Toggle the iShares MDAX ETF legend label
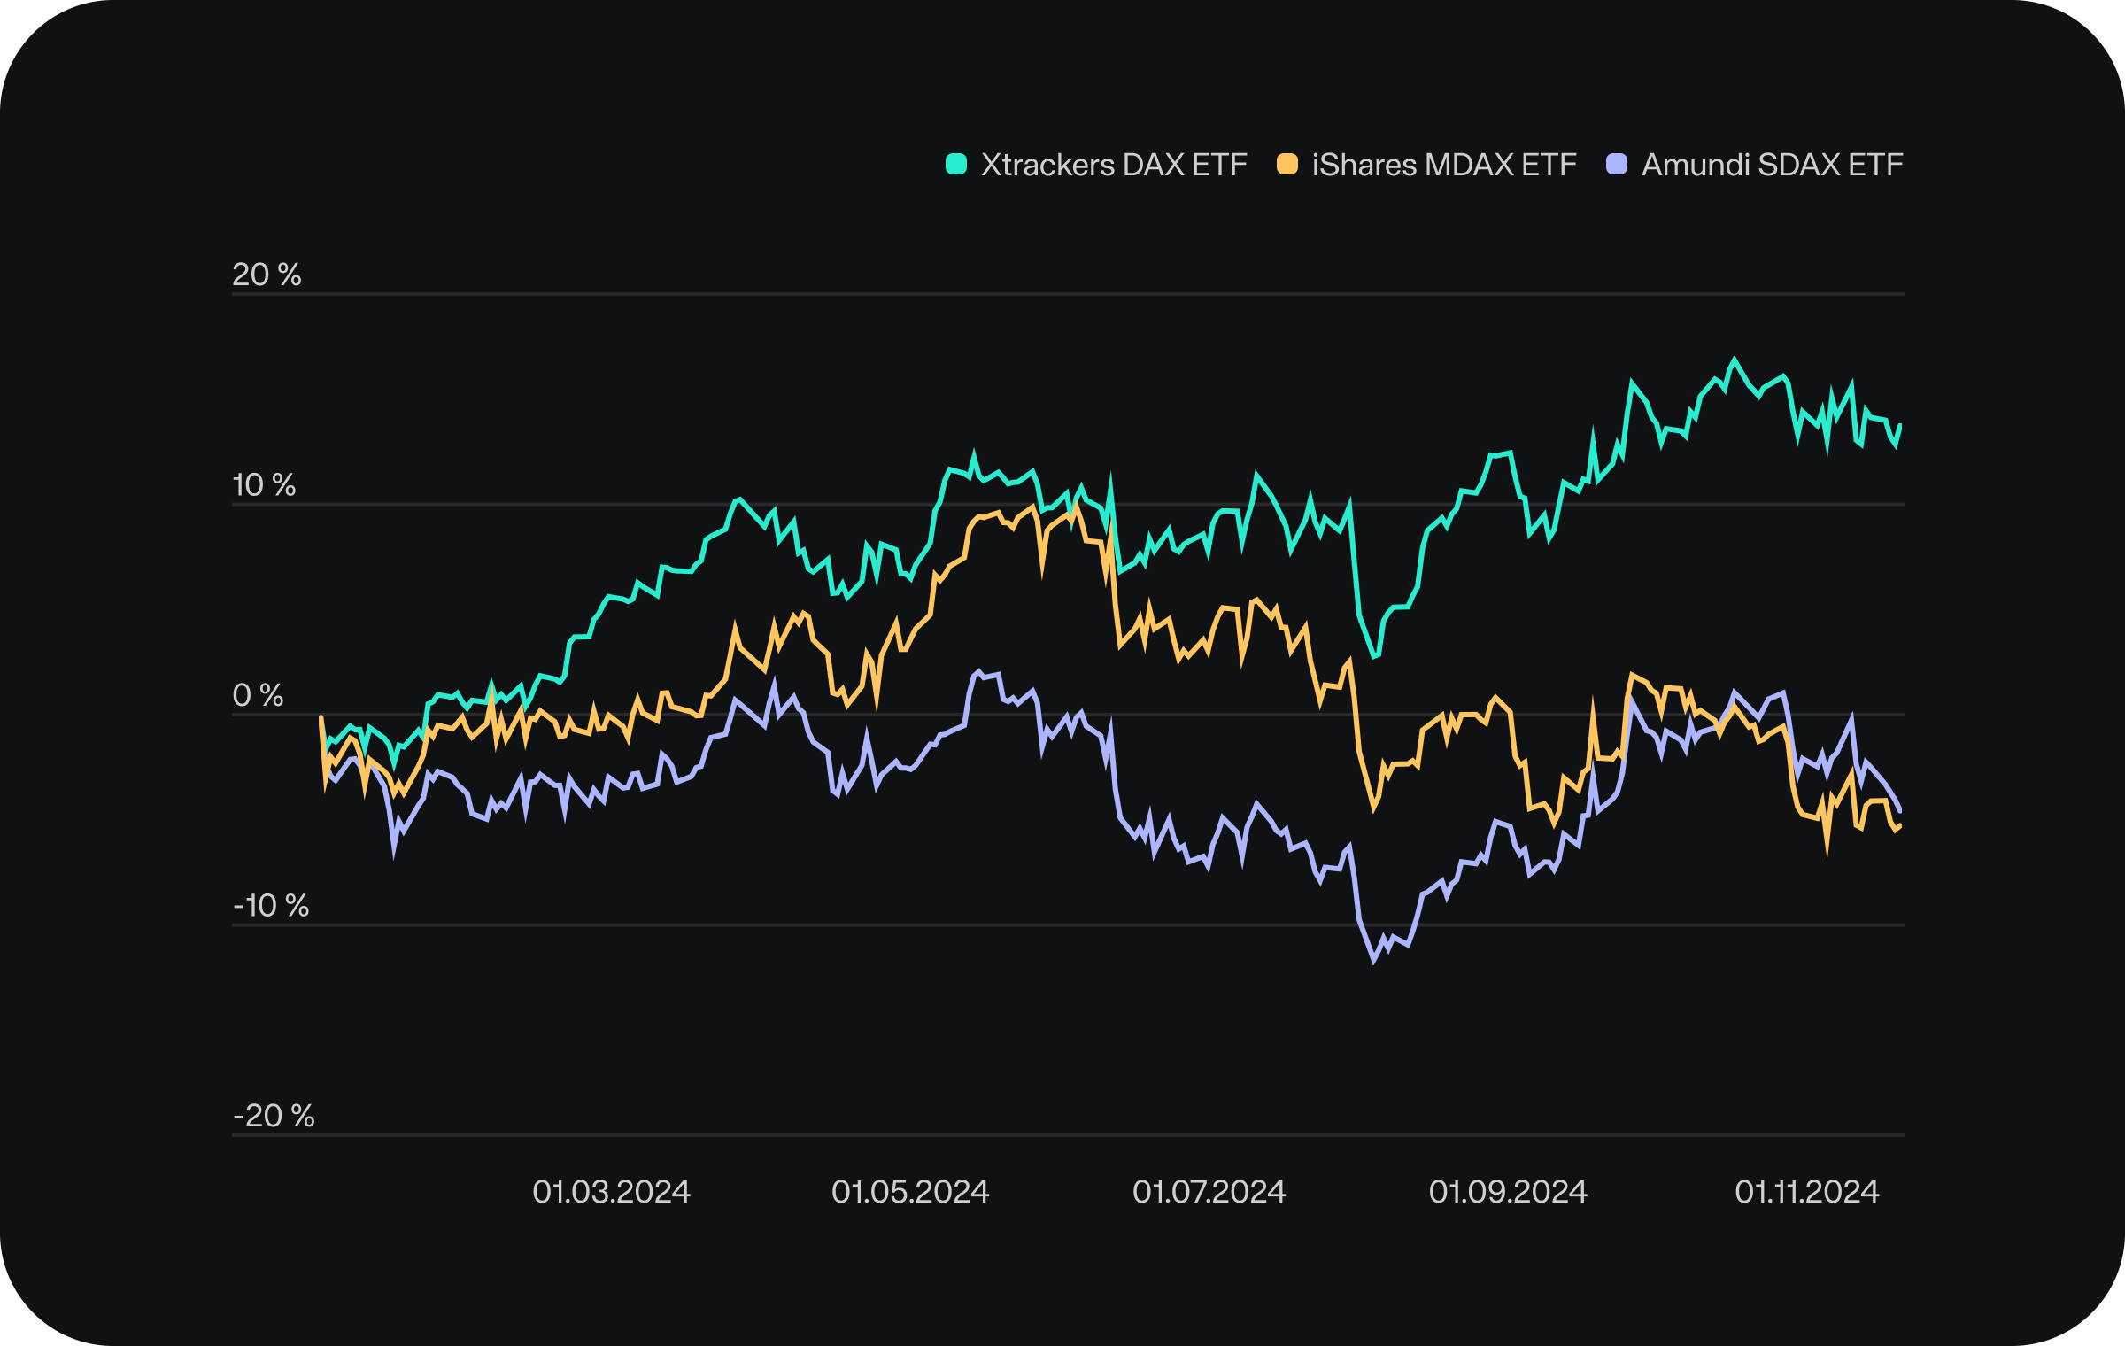 coord(1444,165)
